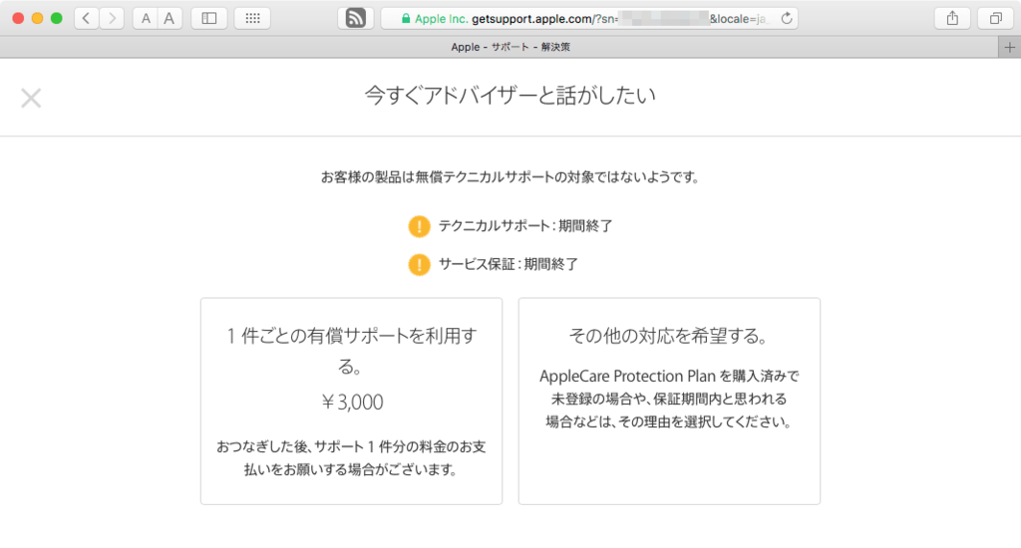Minimize the Safari window with yellow button
The image size is (1021, 548).
click(x=37, y=18)
